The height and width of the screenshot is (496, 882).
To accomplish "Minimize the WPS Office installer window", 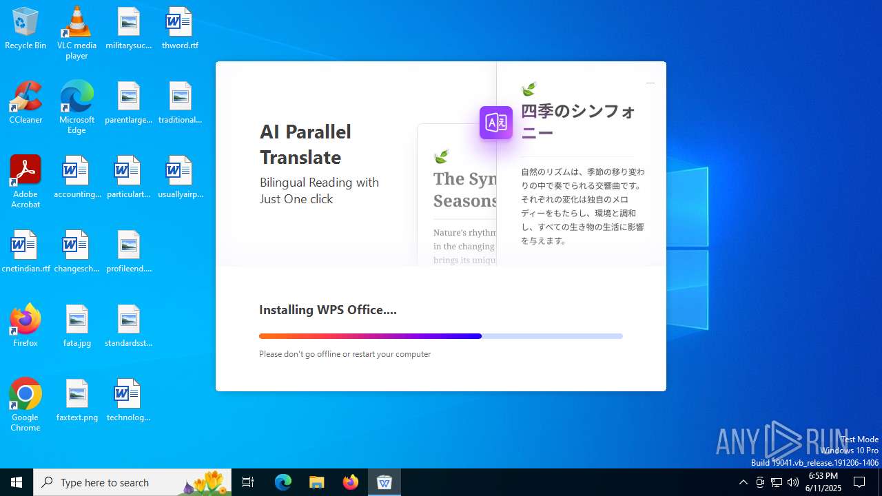I will tap(650, 83).
